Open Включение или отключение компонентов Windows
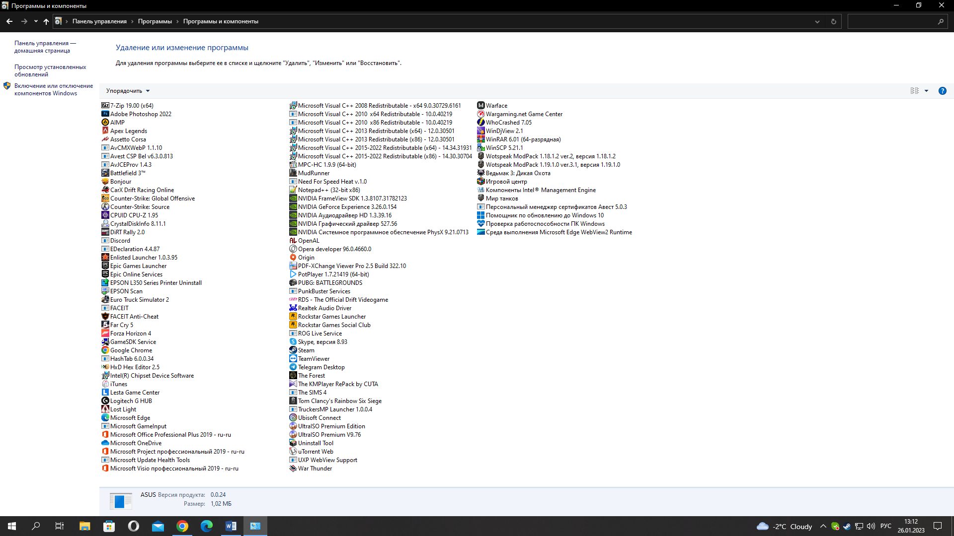 [x=54, y=89]
